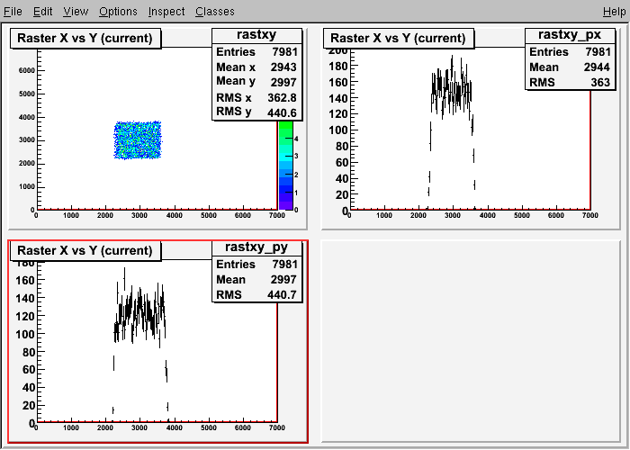
Task: Click the Mean 2997 row in rastxy_py stats
Action: pos(256,279)
